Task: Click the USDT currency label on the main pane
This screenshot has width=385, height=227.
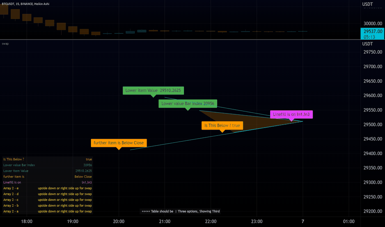Action: 368,4
